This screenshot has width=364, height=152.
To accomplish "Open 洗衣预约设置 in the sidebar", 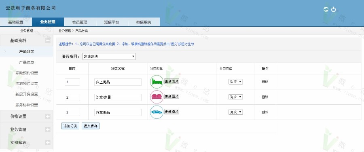I will pyautogui.click(x=26, y=84).
